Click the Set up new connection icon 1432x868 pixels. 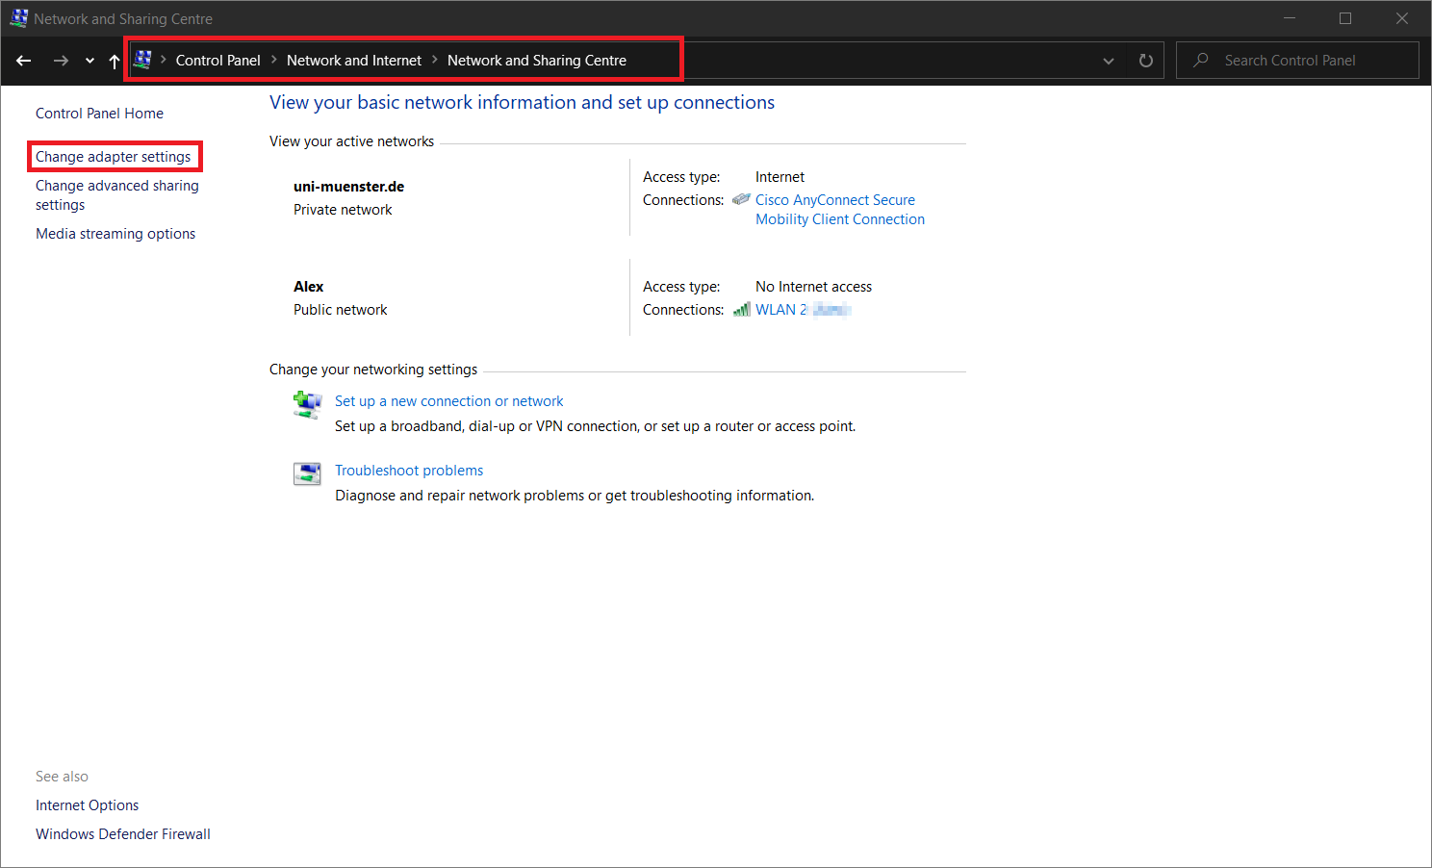(307, 404)
